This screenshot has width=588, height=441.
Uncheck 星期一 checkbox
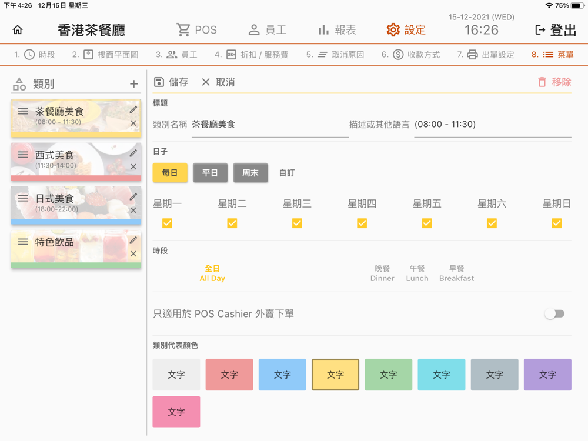(x=167, y=223)
